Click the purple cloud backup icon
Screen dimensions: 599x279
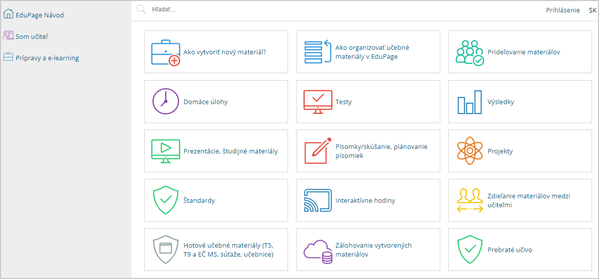[317, 250]
